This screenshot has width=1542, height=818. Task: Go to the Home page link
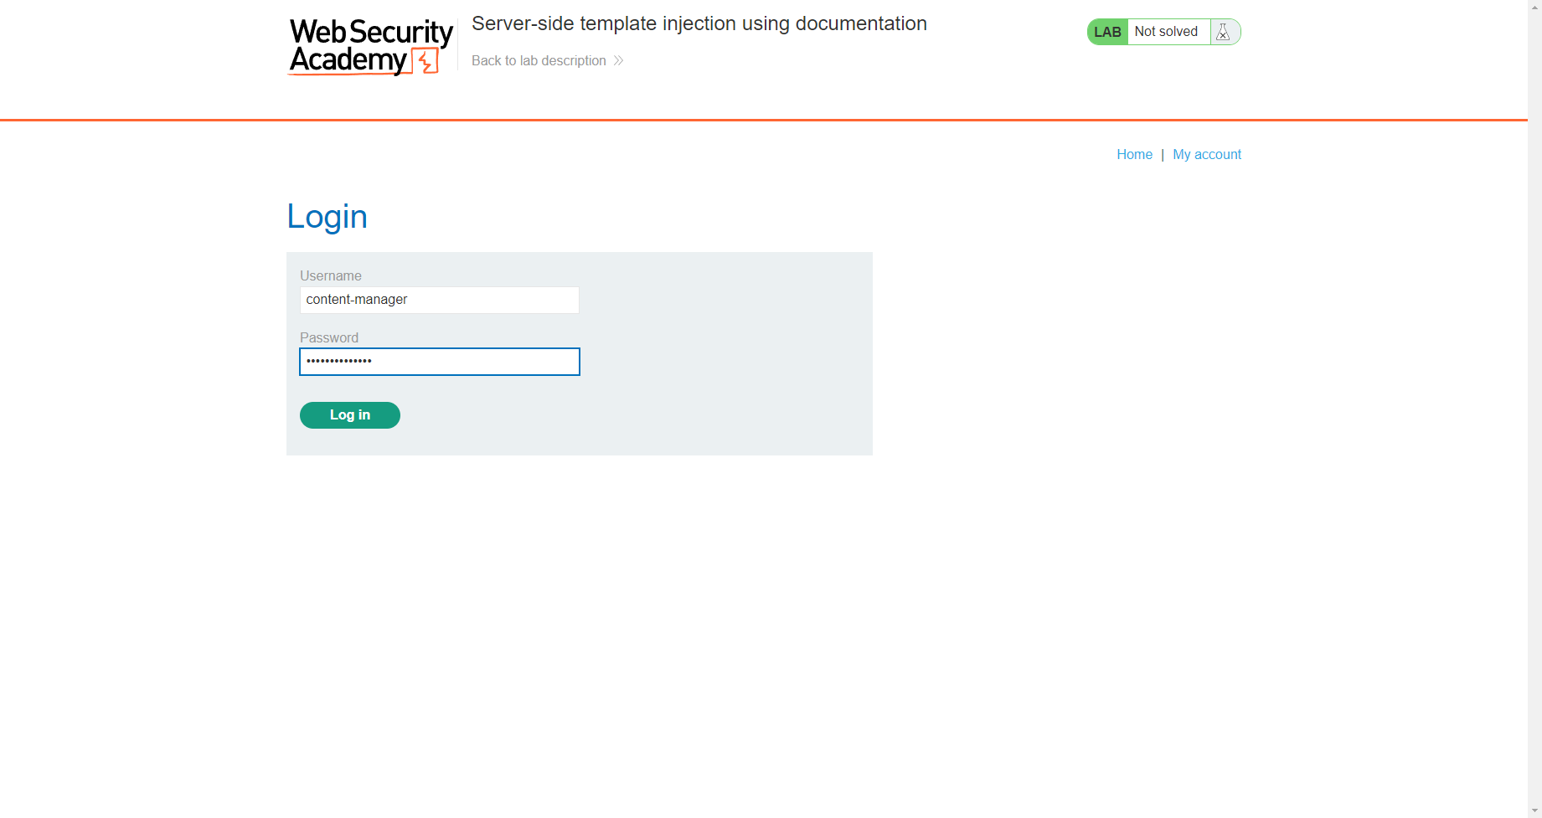coord(1134,154)
